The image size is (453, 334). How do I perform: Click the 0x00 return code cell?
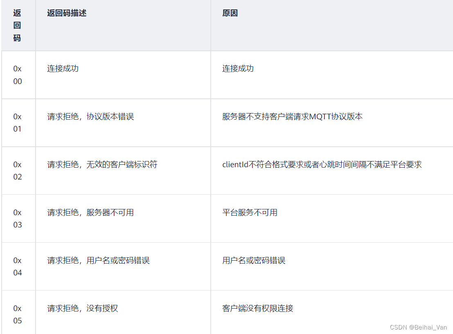click(18, 75)
